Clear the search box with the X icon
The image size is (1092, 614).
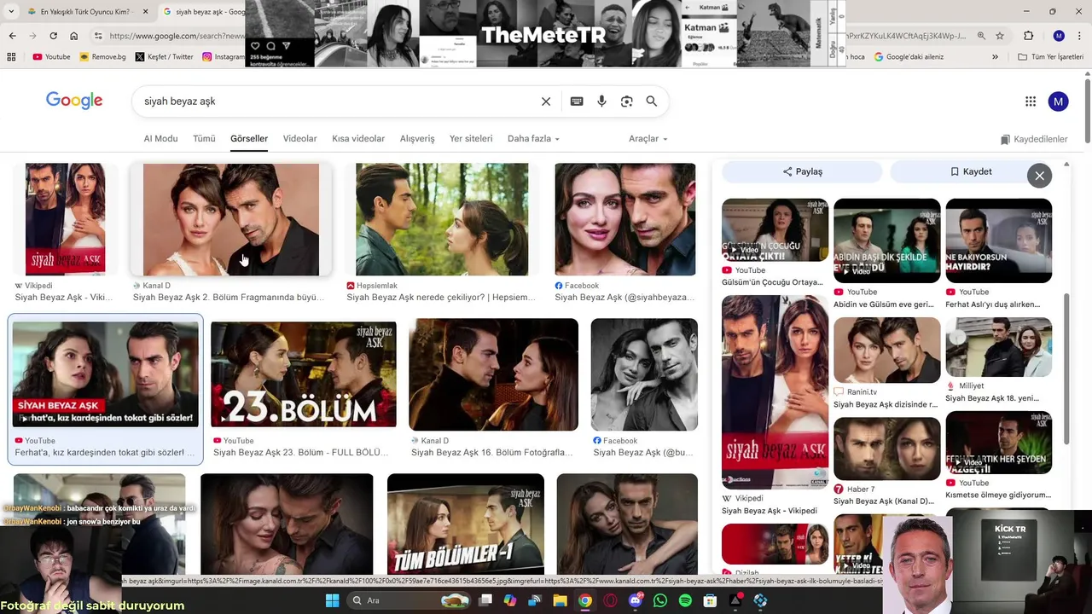546,101
